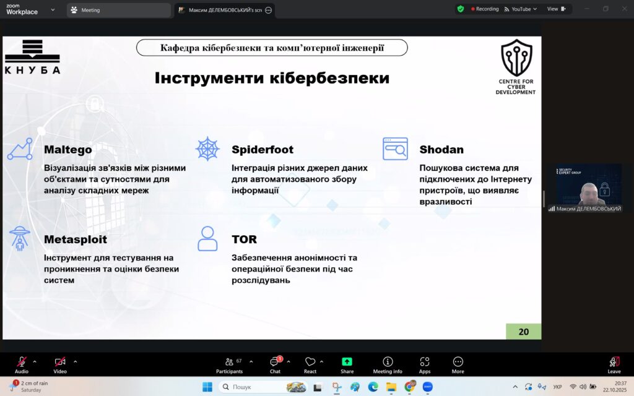This screenshot has height=396, width=634.
Task: Switch to the Meeting tab
Action: pos(118,10)
